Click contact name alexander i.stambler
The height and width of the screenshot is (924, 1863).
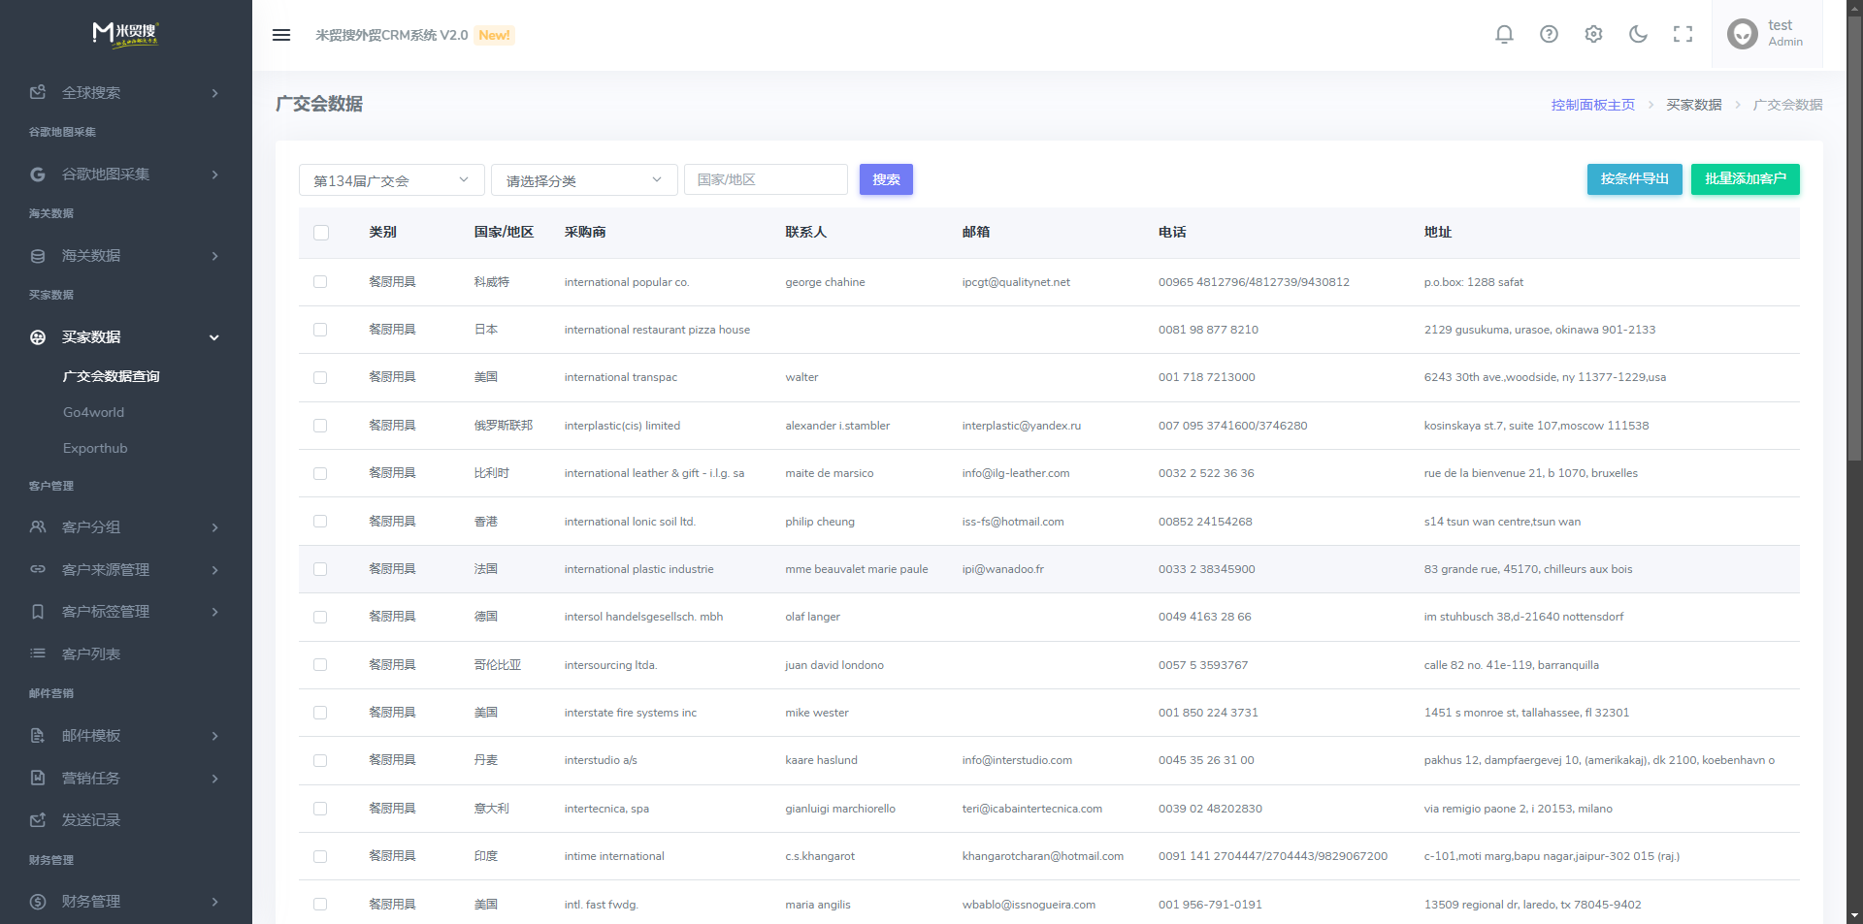pyautogui.click(x=837, y=426)
